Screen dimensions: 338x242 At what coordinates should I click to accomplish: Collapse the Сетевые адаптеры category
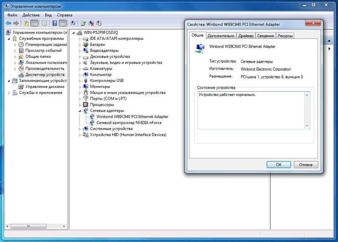[x=80, y=111]
